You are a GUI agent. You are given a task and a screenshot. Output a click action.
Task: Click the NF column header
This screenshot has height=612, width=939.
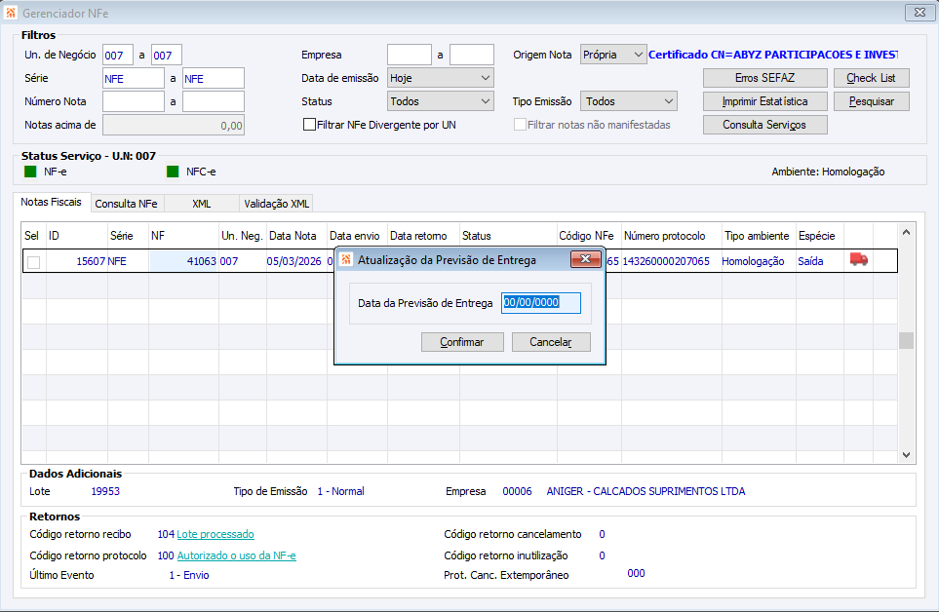point(184,236)
